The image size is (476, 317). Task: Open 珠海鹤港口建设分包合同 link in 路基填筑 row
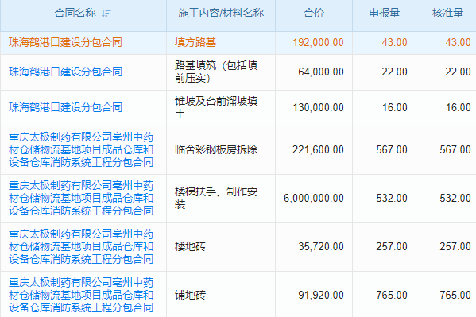point(65,72)
